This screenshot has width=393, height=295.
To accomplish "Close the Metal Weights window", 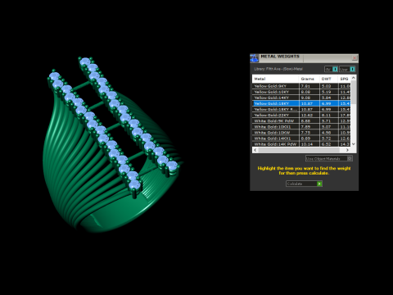I will (355, 58).
